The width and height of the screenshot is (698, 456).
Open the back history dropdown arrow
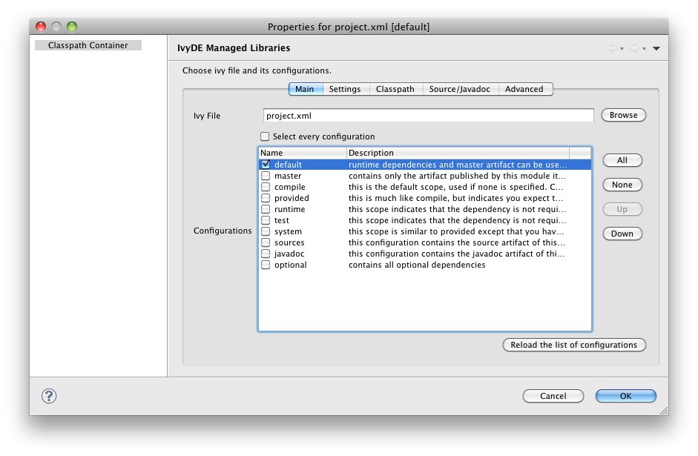tap(622, 49)
